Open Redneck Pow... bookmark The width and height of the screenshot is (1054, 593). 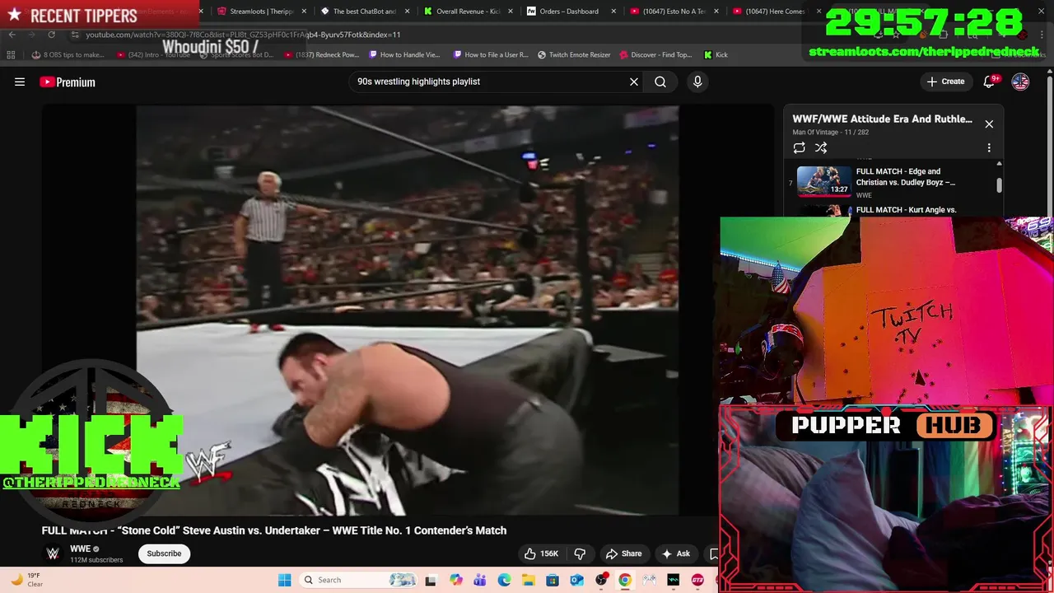pos(322,55)
